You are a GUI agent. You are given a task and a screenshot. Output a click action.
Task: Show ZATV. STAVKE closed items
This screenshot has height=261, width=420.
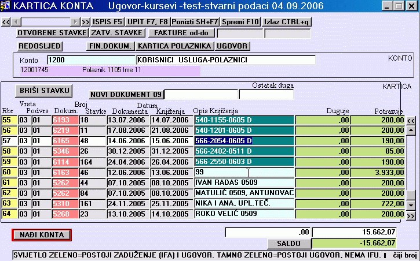117,33
